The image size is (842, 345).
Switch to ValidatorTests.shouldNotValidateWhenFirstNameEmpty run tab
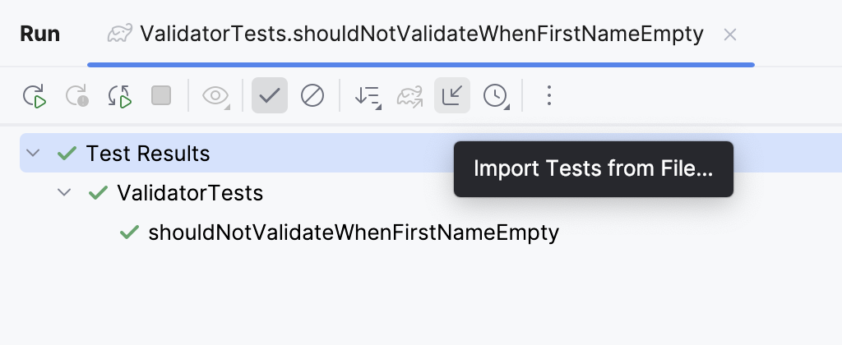coord(421,34)
